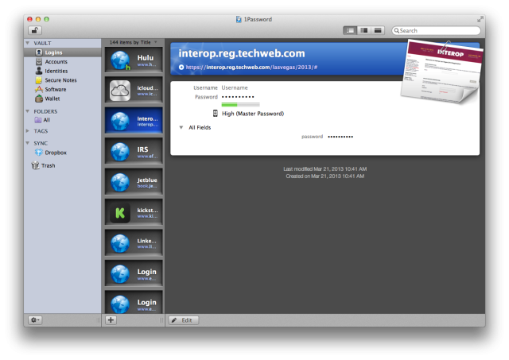Switch to the top-list layout view button
This screenshot has height=360, width=509.
(x=378, y=30)
